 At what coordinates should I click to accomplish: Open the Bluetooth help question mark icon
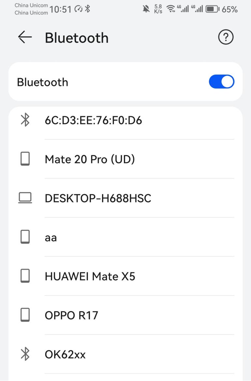tap(226, 37)
